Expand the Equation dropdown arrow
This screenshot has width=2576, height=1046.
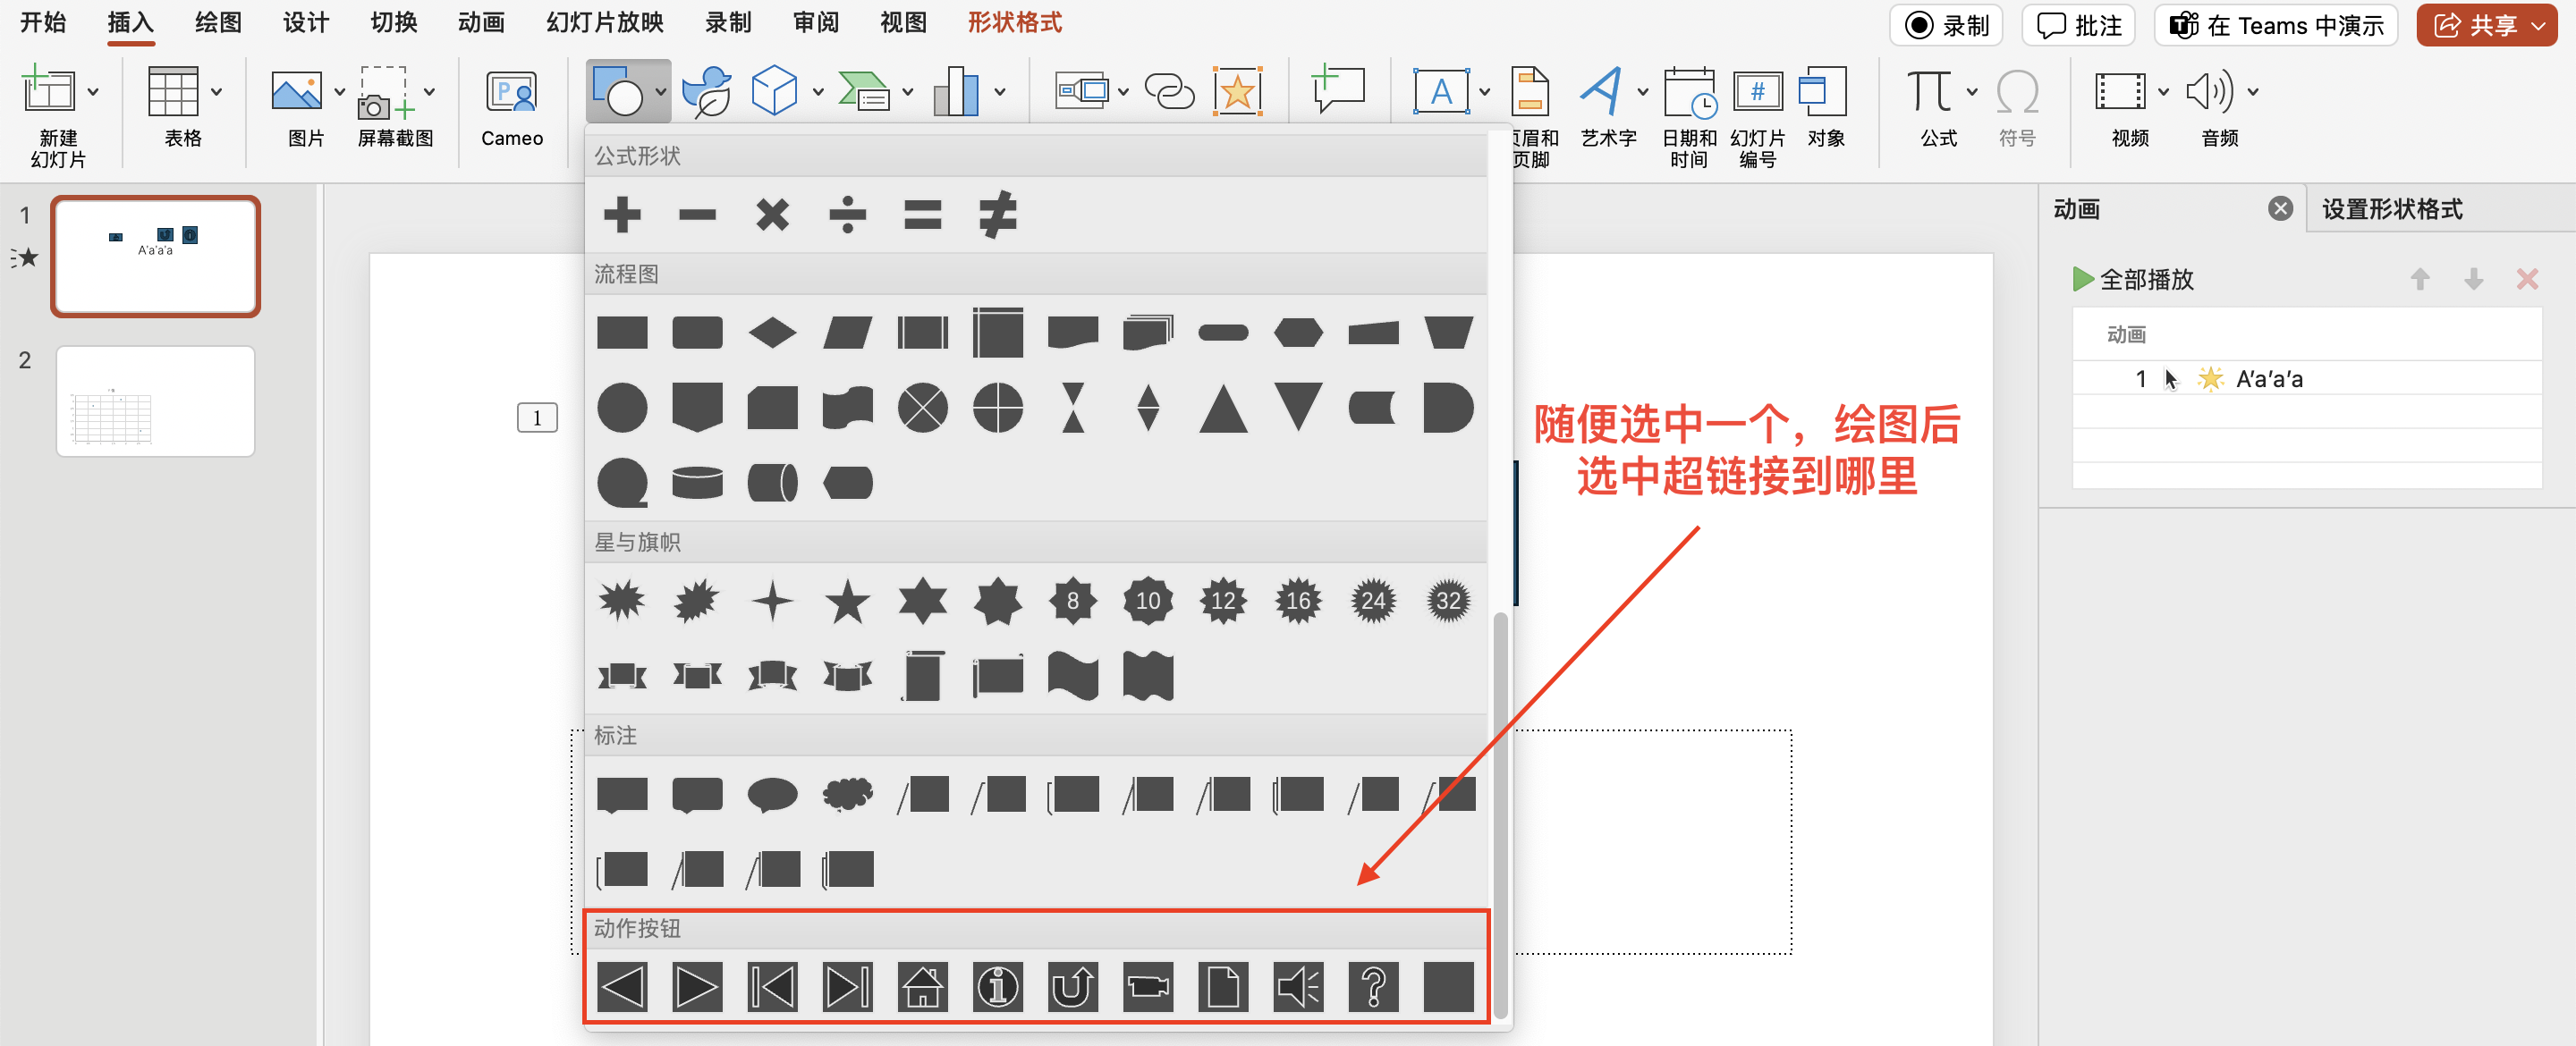[x=1971, y=92]
